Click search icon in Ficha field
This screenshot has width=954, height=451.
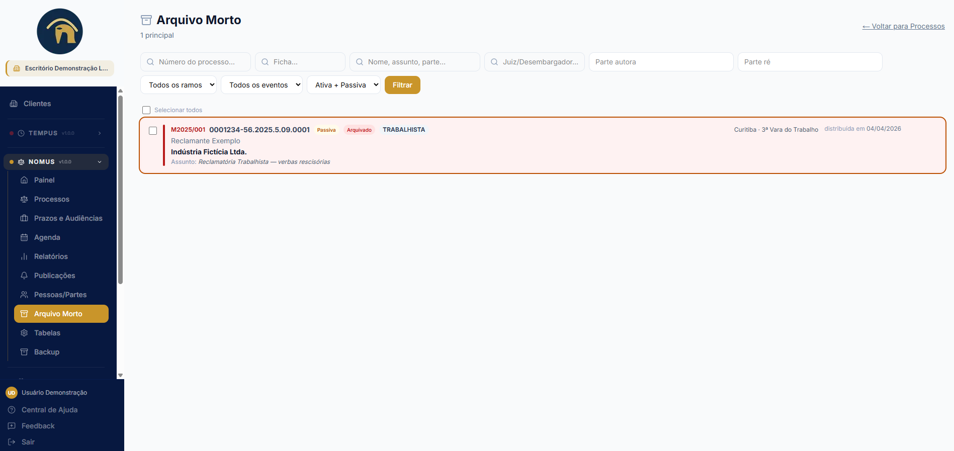[x=265, y=62]
